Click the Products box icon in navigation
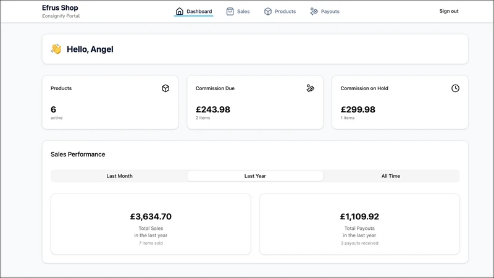This screenshot has width=494, height=278. pyautogui.click(x=268, y=11)
